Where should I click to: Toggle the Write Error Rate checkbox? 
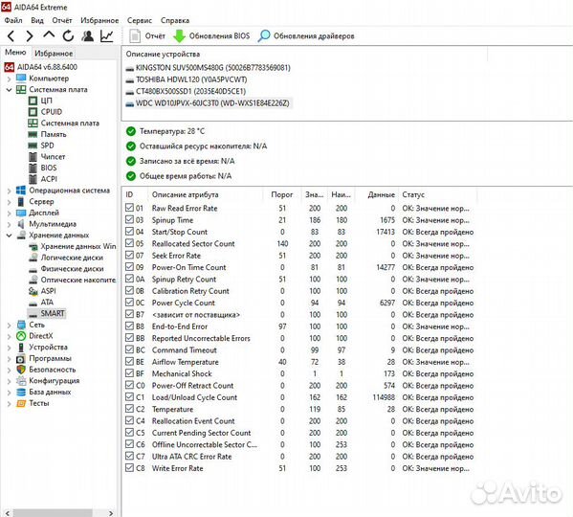click(x=129, y=467)
